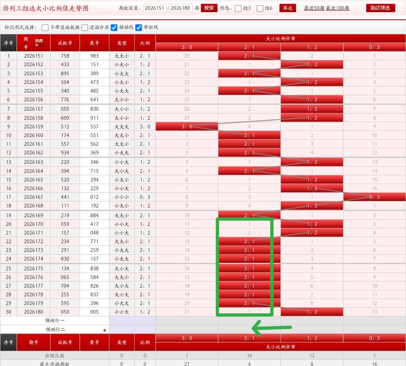Click the 3:0 highlighted cell in row 2026159

pos(187,127)
